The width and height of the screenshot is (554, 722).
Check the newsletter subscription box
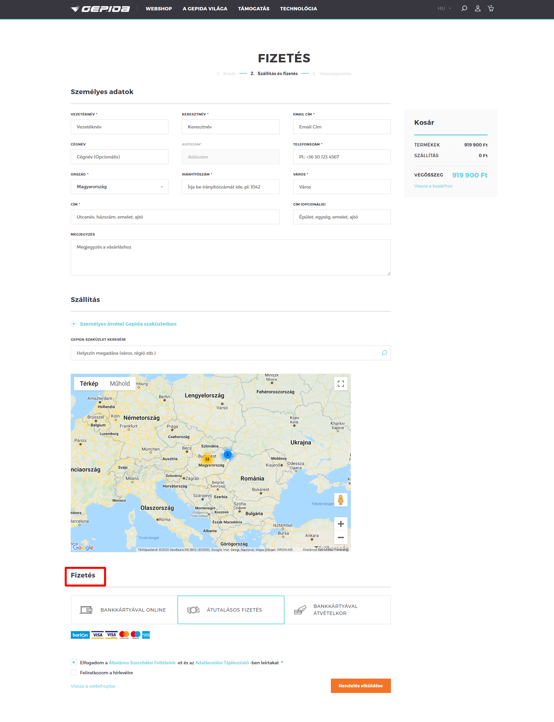74,673
